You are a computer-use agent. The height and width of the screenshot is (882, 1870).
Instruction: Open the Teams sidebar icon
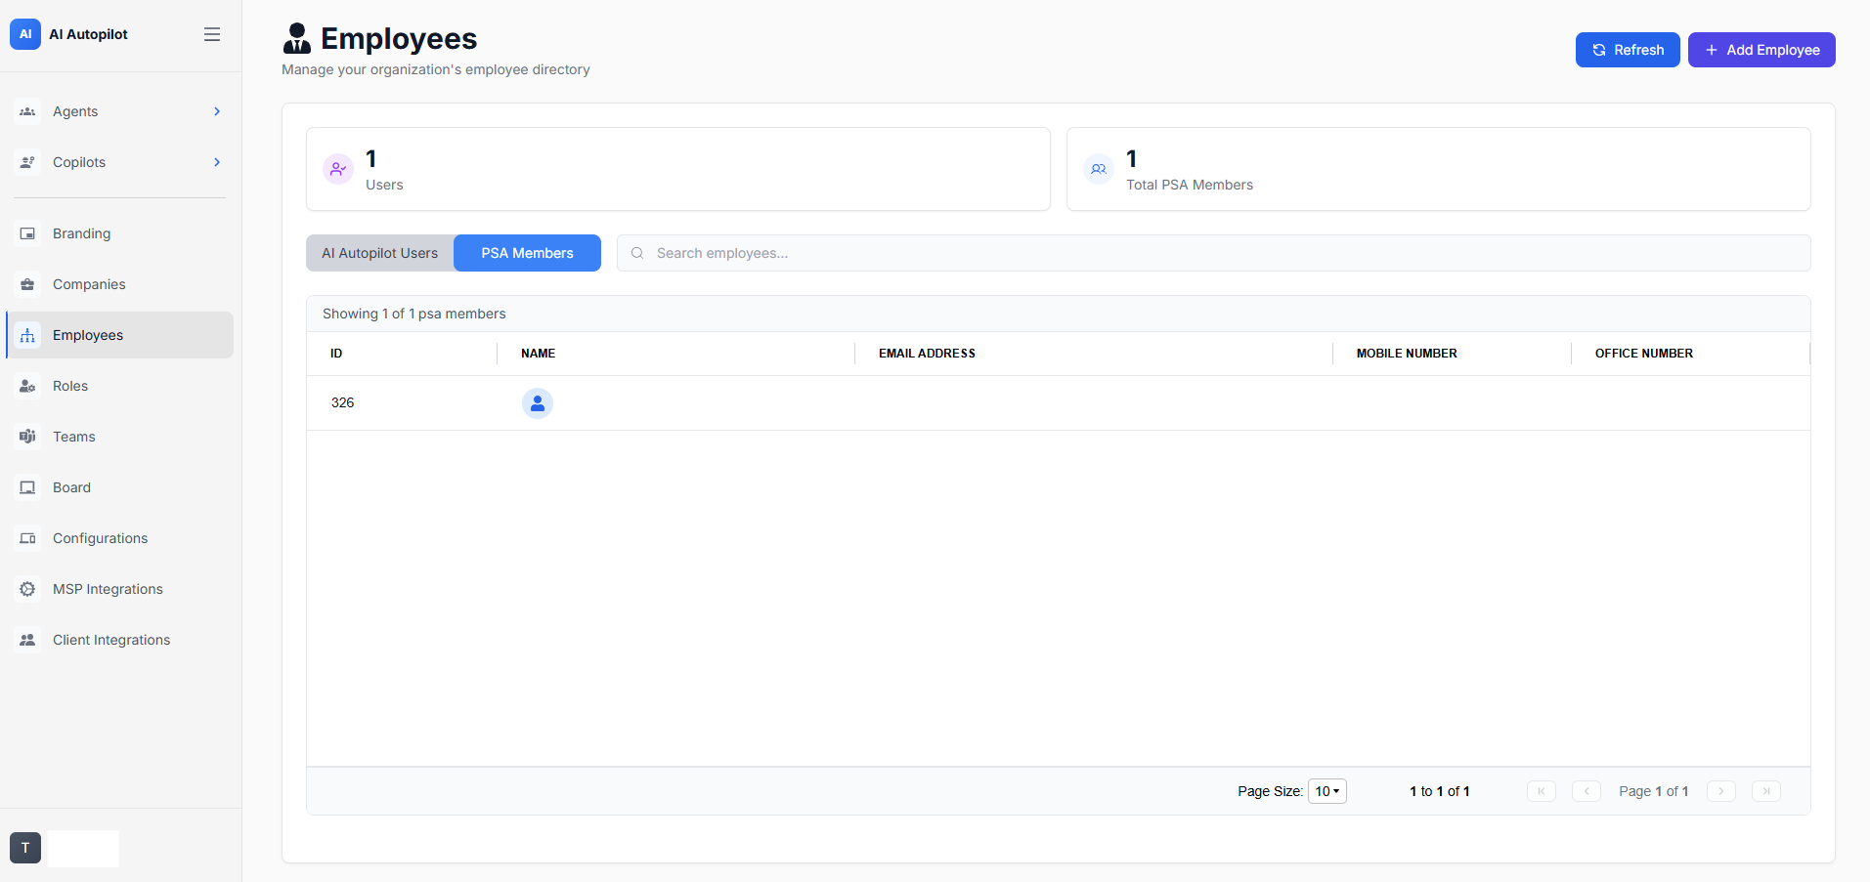click(27, 437)
